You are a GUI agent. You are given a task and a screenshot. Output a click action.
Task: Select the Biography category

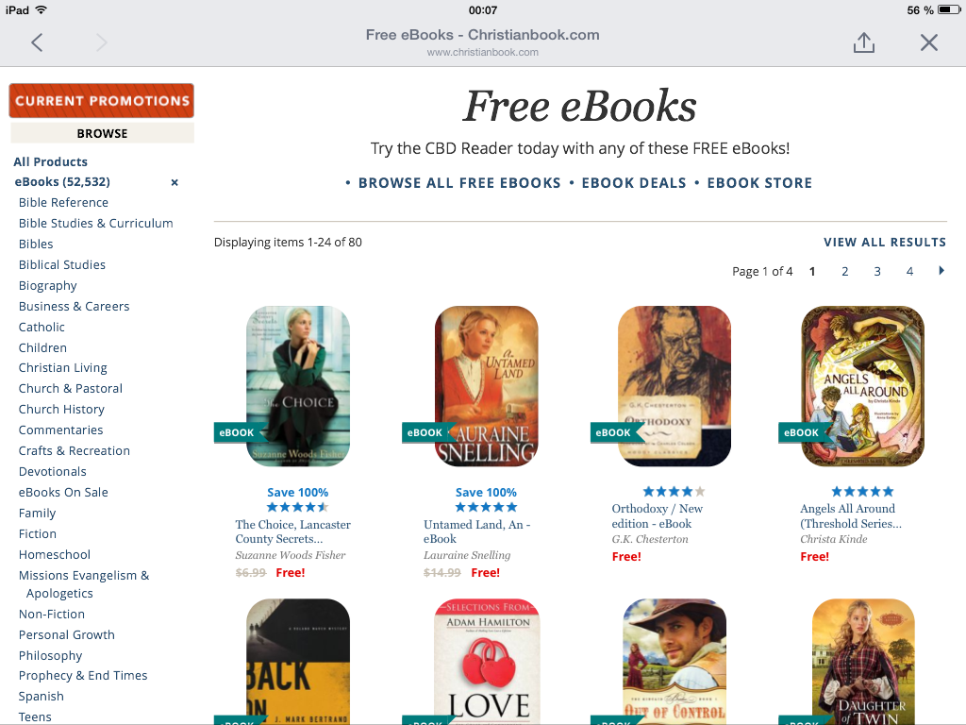48,285
